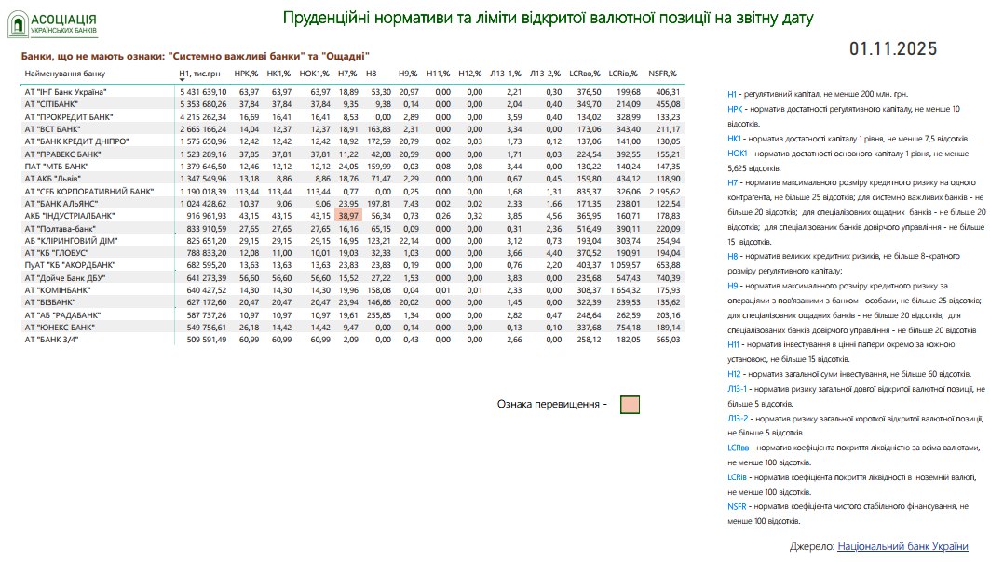990x562 pixels.
Task: Sort table by НРК,% column header
Action: click(x=246, y=73)
